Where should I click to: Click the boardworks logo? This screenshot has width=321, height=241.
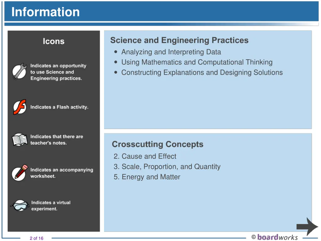coord(277,237)
